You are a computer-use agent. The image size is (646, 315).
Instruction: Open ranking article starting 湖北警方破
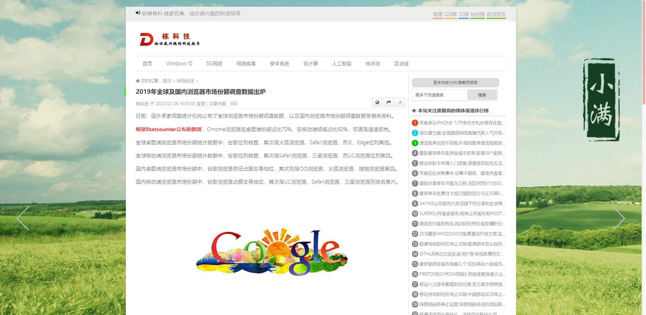[462, 133]
